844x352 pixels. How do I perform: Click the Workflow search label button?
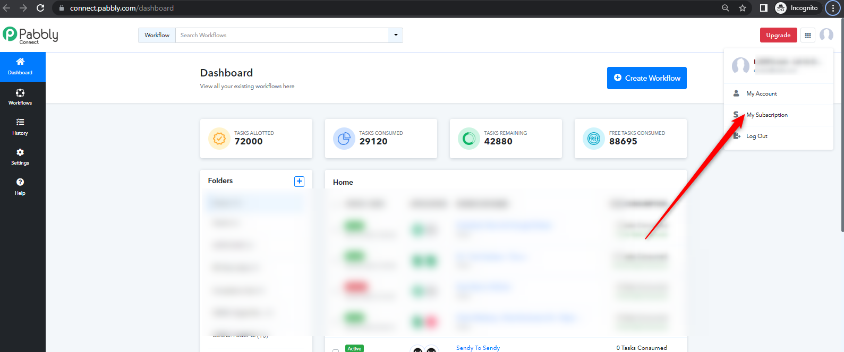[157, 35]
